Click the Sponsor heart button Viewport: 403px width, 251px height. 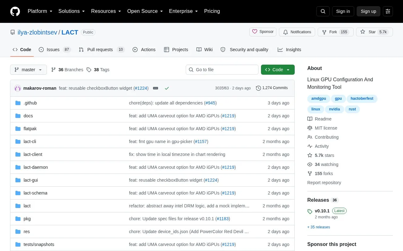[263, 32]
